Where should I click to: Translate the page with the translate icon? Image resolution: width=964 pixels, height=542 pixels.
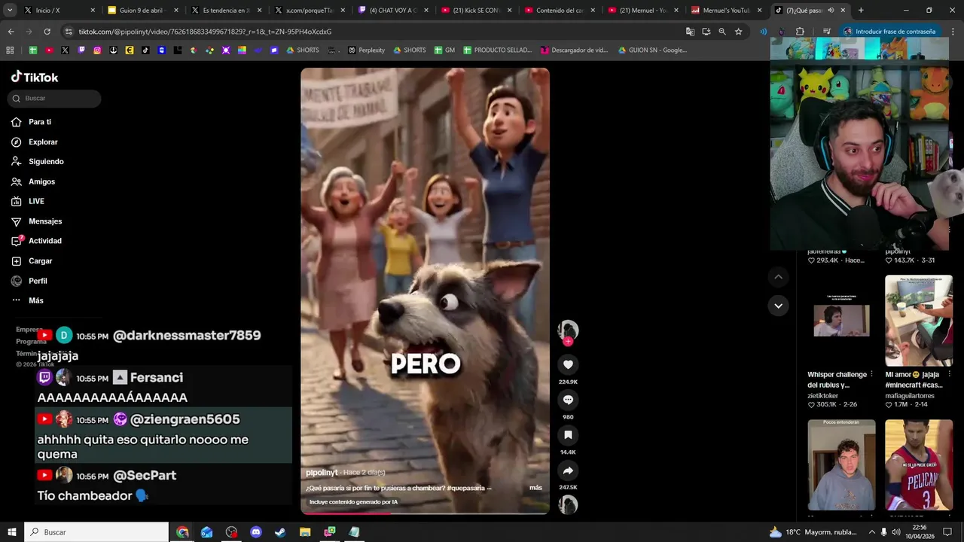pos(690,32)
